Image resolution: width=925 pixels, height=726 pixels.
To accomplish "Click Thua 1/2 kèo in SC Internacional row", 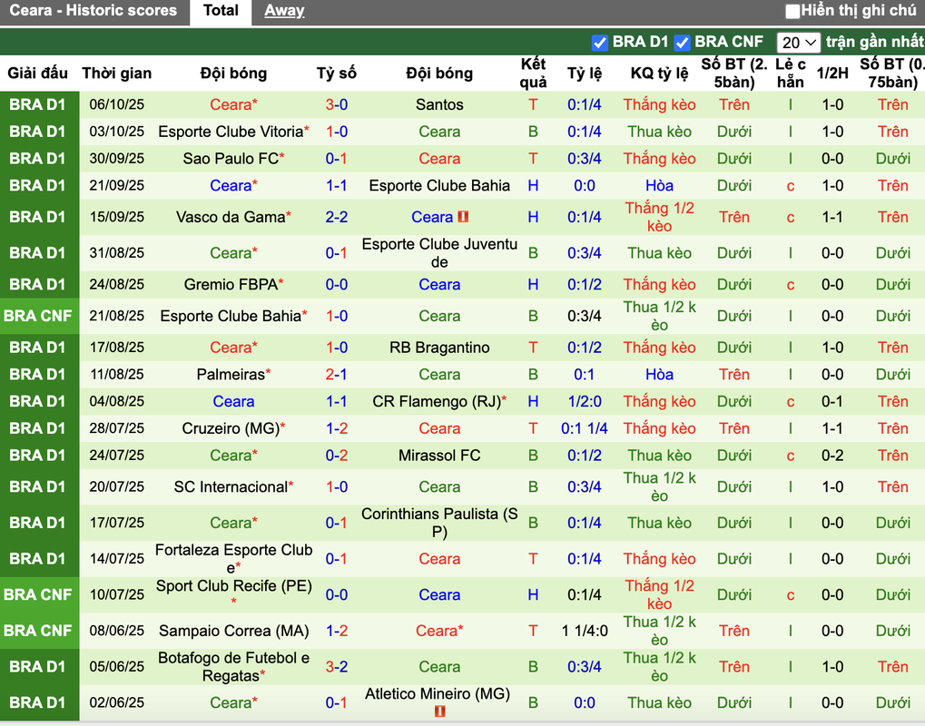I will coord(659,487).
